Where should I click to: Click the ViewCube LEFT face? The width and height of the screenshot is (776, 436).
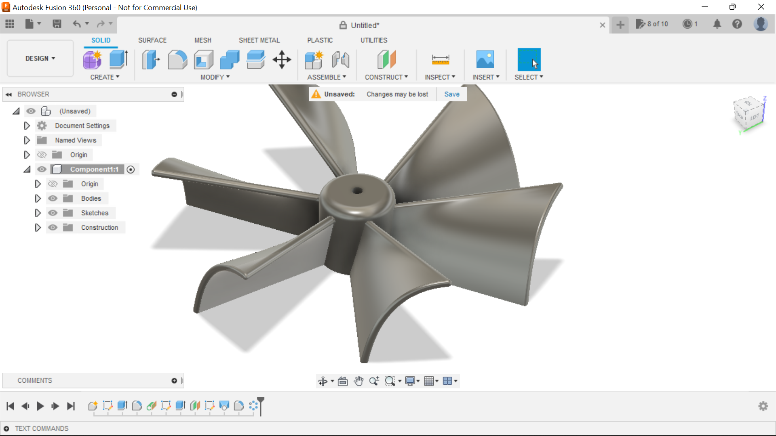click(x=755, y=117)
